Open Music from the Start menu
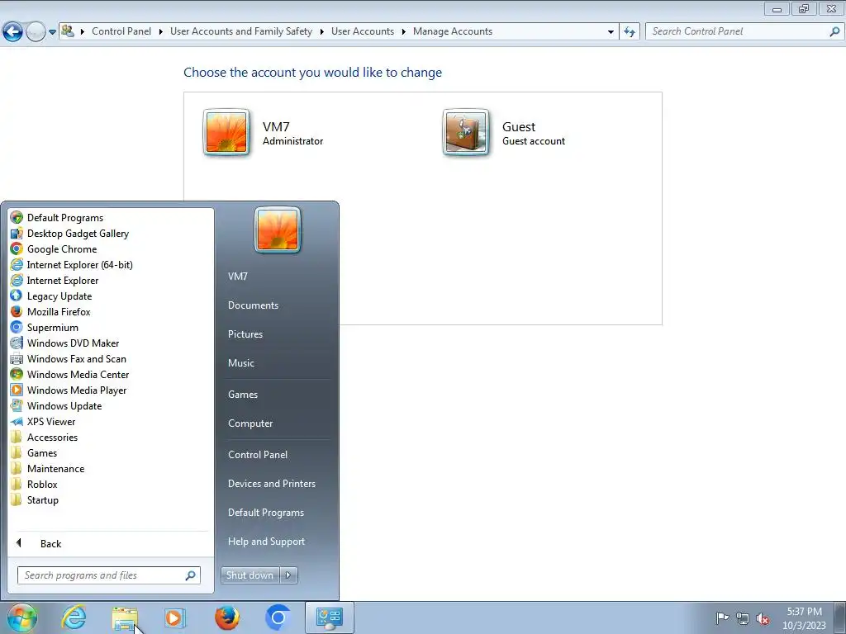 241,363
